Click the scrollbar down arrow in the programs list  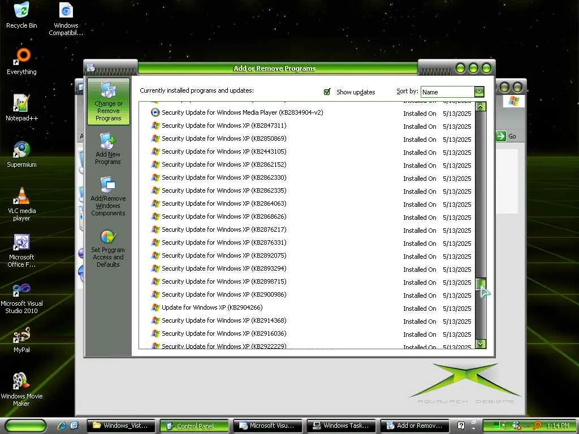(x=481, y=344)
